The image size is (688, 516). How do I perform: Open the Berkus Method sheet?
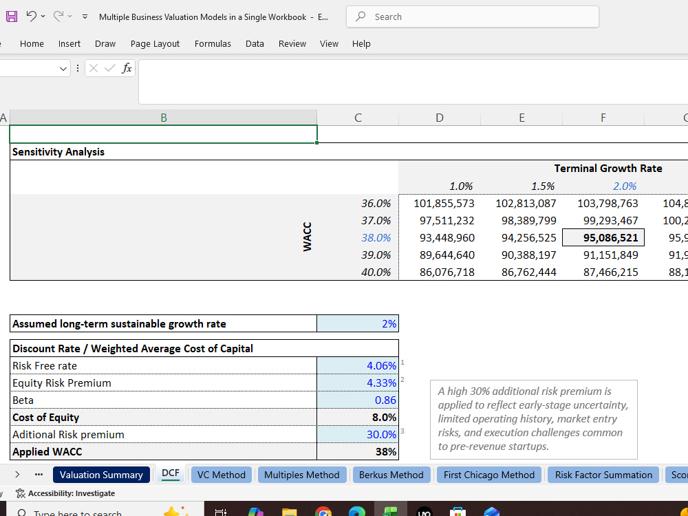(391, 475)
